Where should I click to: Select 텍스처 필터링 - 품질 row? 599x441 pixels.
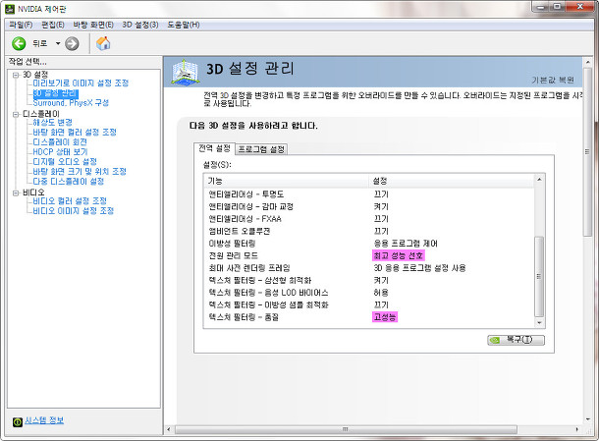coord(369,317)
